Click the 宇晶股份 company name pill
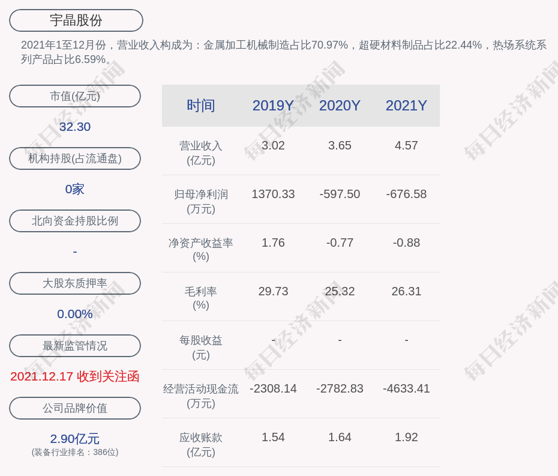 [76, 20]
